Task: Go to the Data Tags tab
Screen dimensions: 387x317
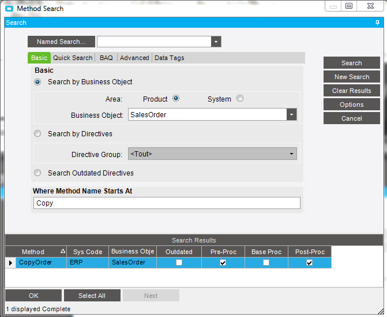Action: (x=170, y=58)
